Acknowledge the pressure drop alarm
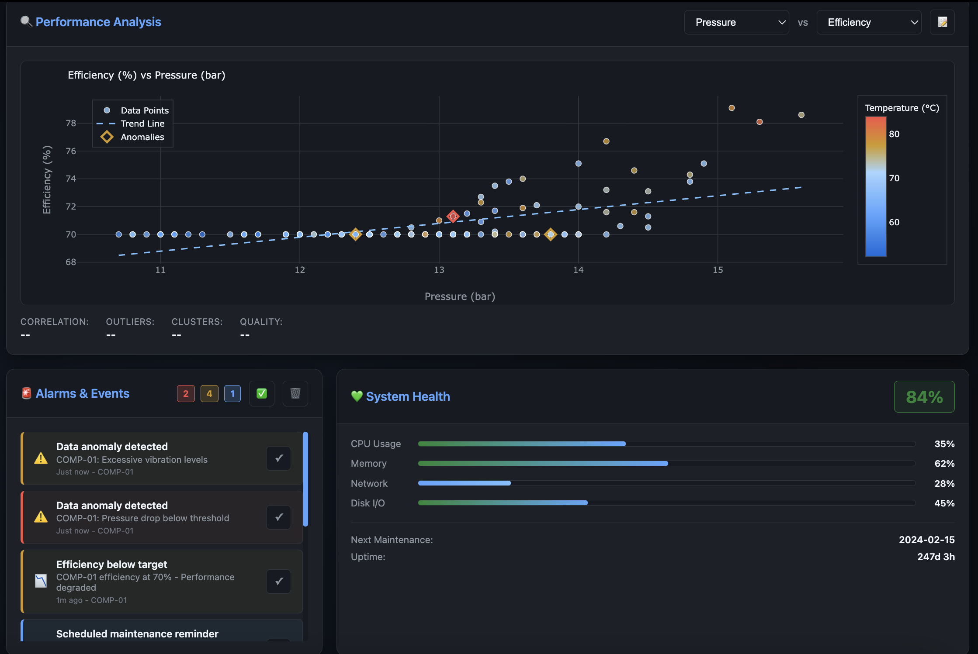Screen dimensions: 978x654 pos(278,517)
